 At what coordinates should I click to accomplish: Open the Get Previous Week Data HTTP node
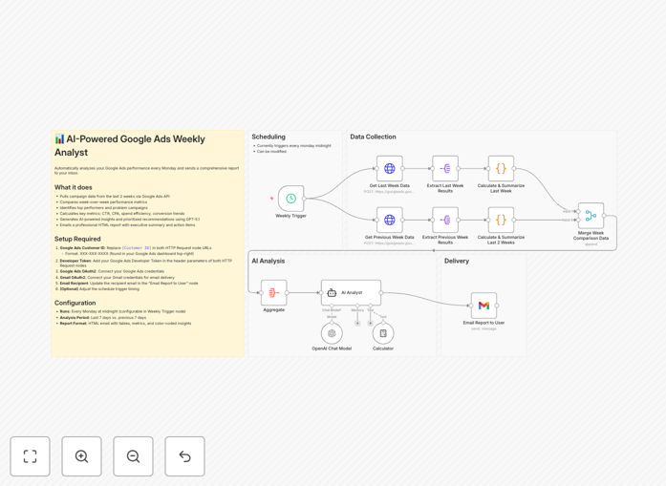click(x=390, y=220)
